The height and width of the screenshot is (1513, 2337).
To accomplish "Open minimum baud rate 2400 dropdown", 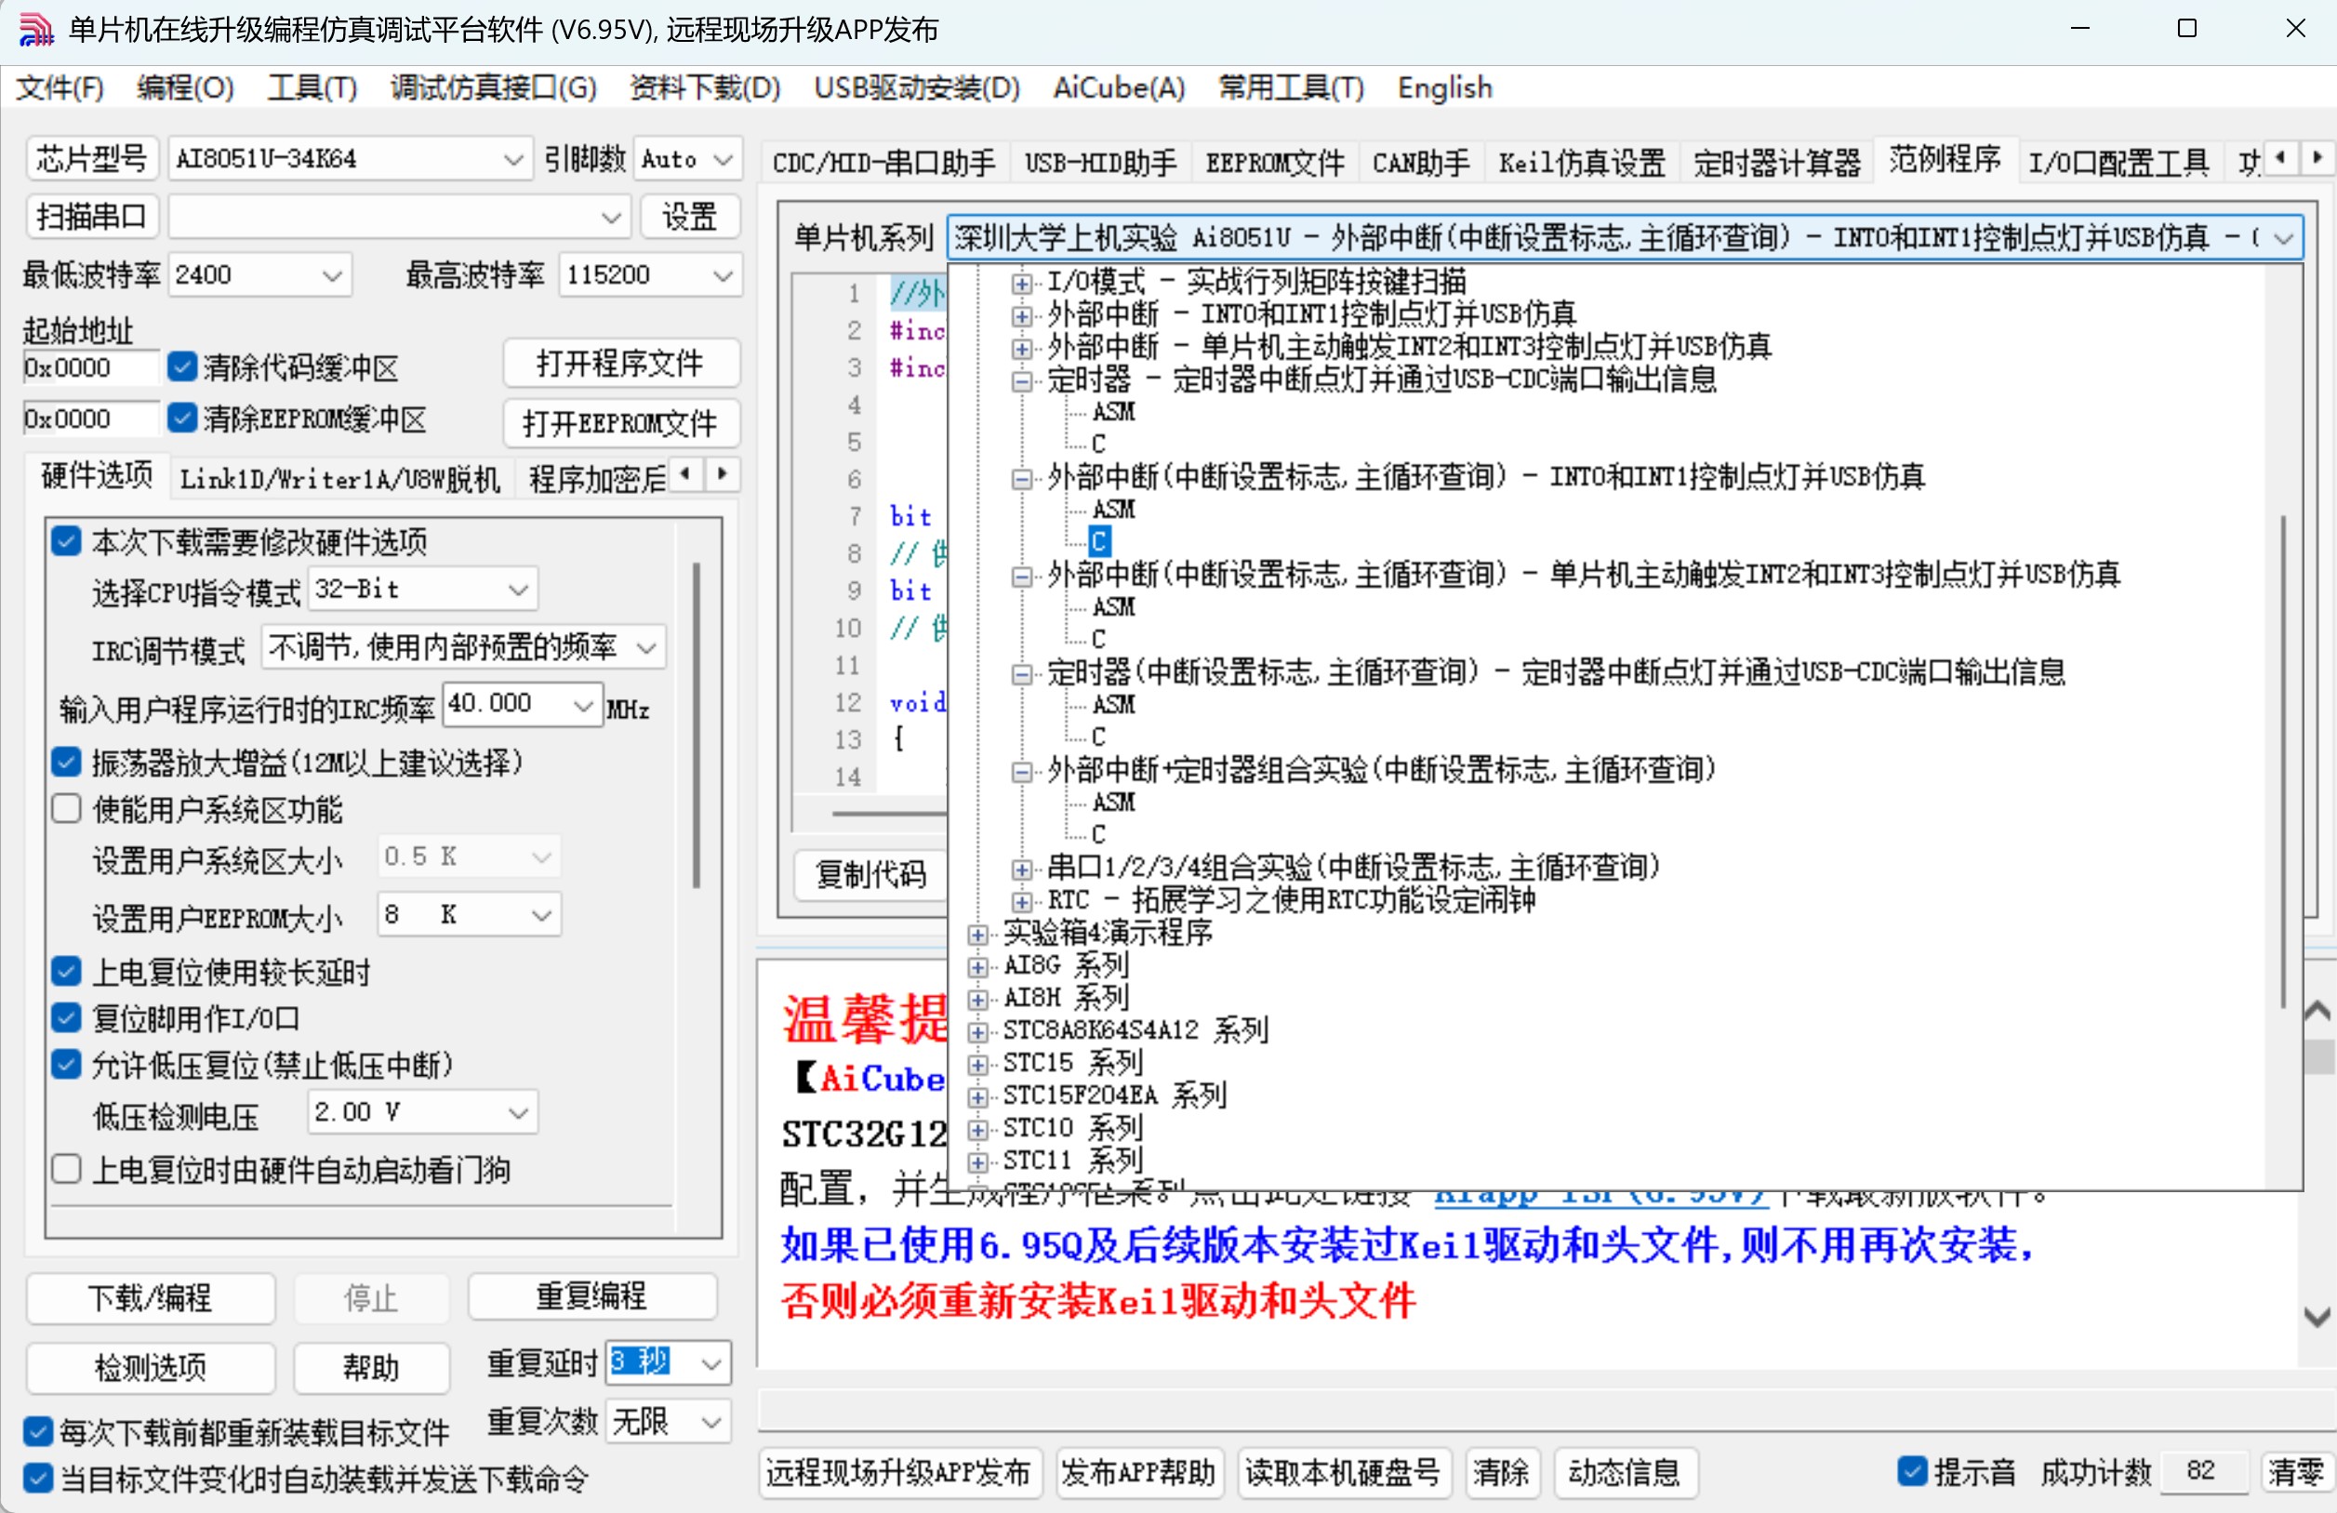I will pyautogui.click(x=260, y=275).
